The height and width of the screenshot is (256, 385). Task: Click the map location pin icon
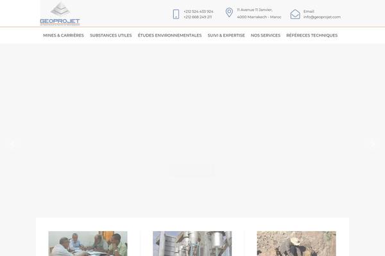[229, 13]
